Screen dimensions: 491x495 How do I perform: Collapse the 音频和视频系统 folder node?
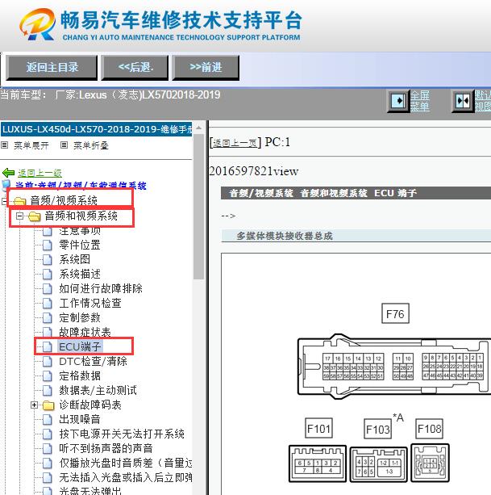click(x=19, y=216)
